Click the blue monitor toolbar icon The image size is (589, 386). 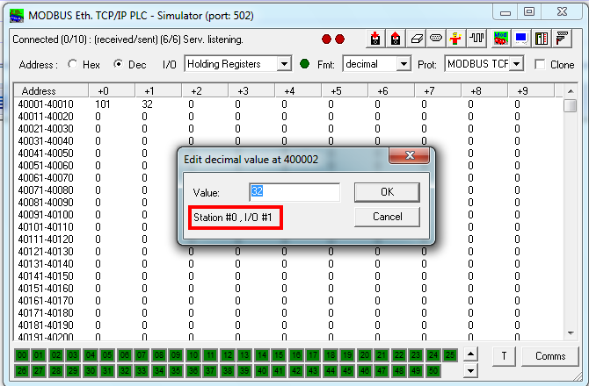[521, 39]
